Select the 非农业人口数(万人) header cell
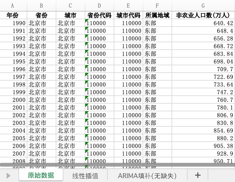235x182 pixels. [203, 15]
